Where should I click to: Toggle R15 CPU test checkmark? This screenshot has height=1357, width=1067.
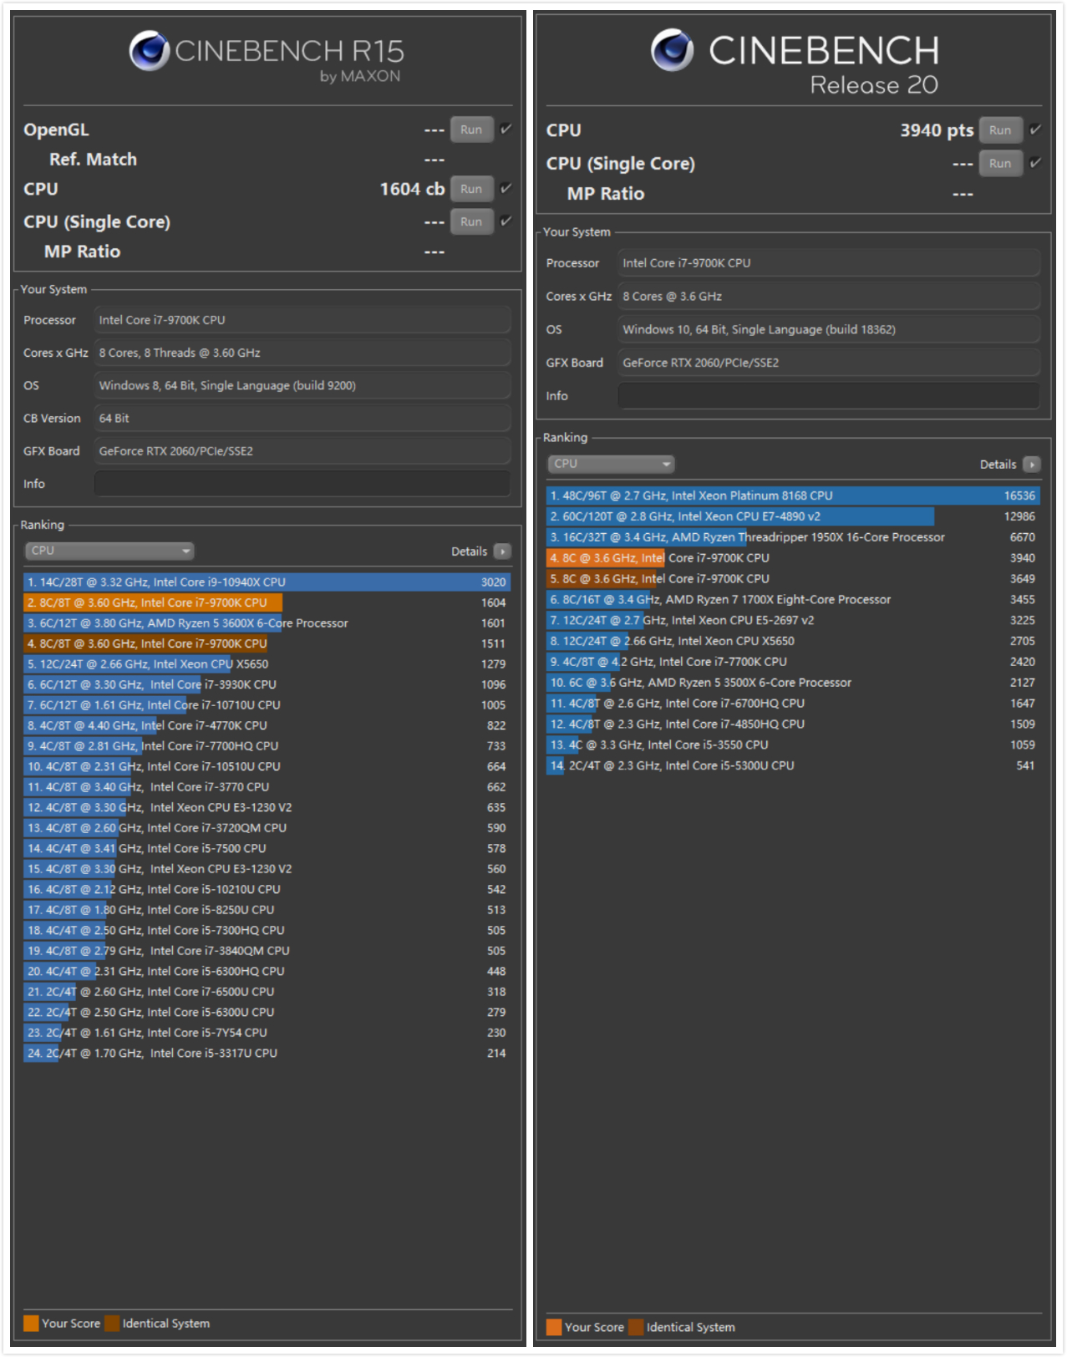[x=506, y=189]
